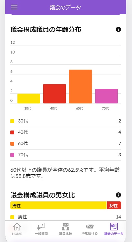Click the yellow 30代 bar in chart

click(x=29, y=99)
